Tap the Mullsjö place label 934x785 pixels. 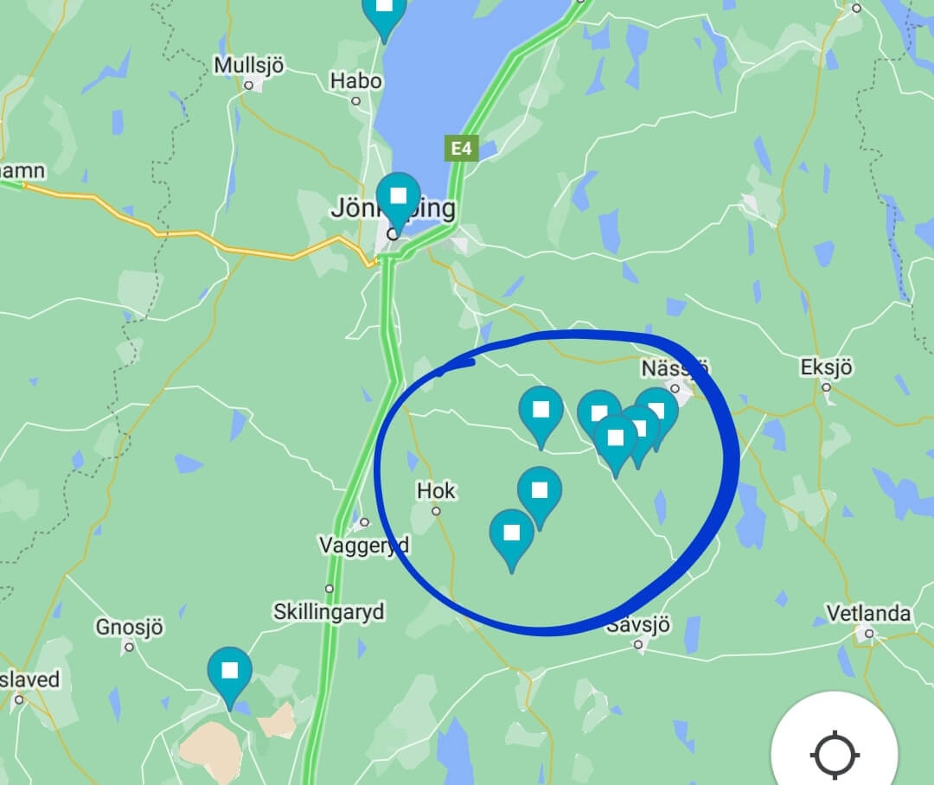point(249,65)
